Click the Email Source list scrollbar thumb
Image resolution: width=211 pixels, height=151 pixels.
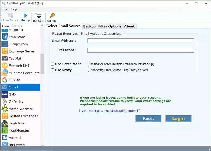point(42,64)
